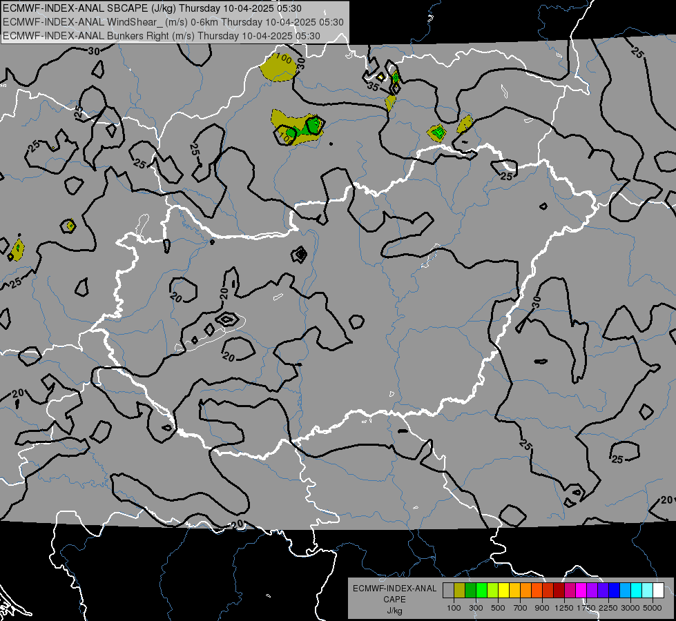
Task: Select the yellow-green legend swatch
Action: point(493,591)
